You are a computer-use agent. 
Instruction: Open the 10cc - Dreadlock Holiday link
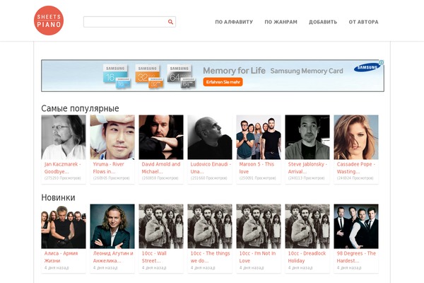coord(307,257)
